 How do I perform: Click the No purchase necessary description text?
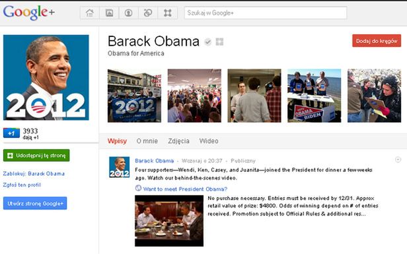tap(293, 206)
